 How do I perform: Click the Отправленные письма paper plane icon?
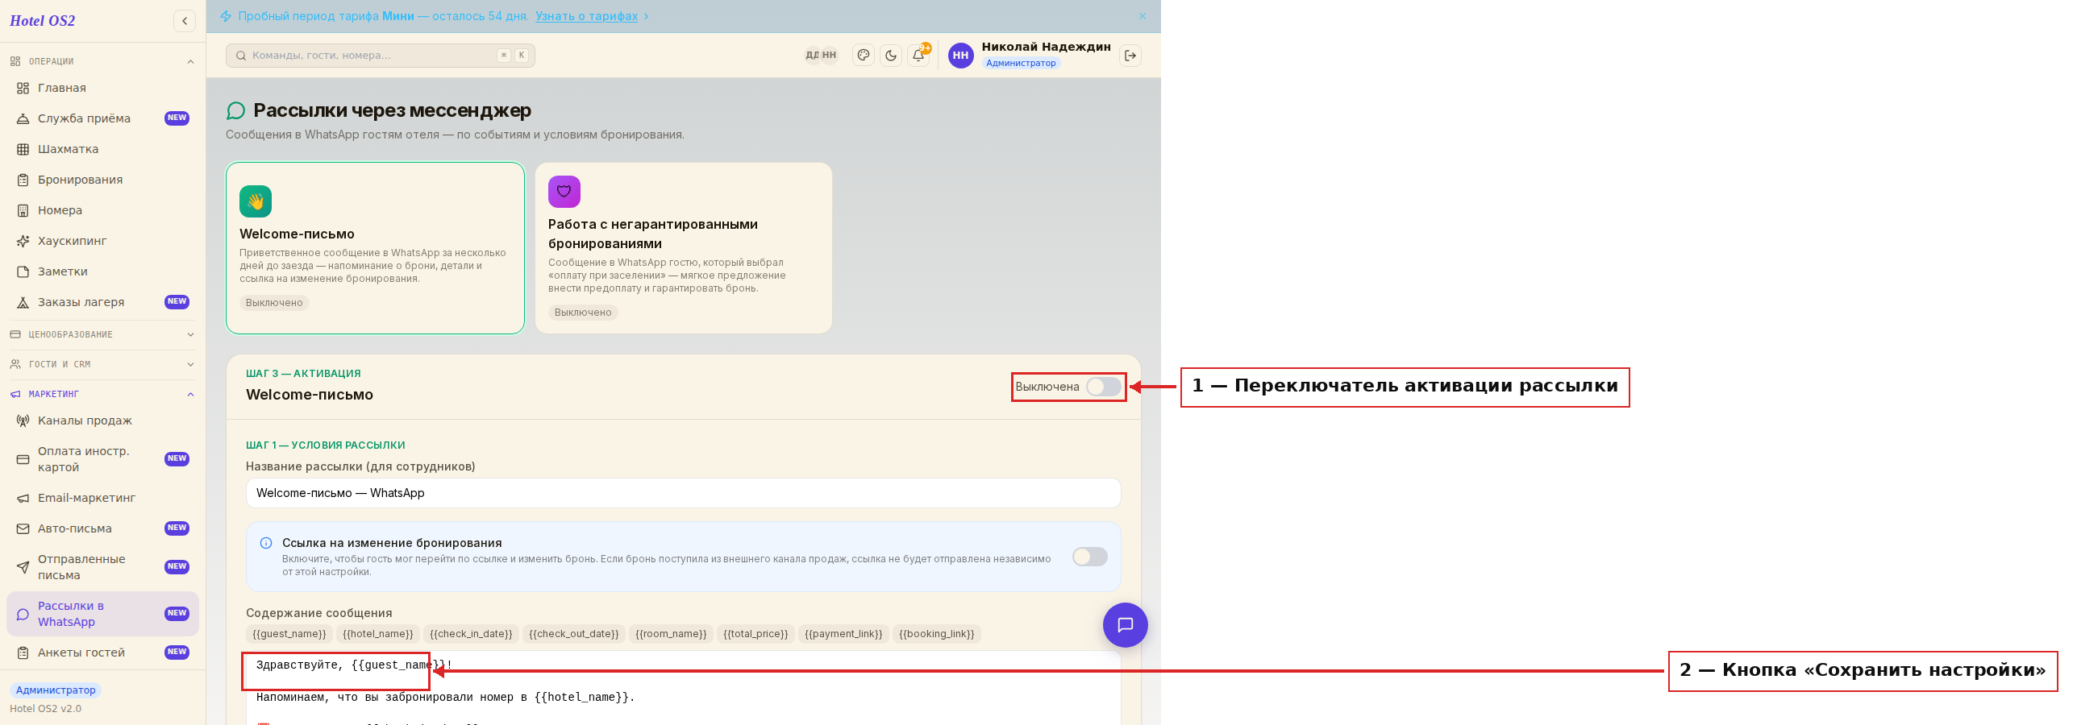[23, 567]
